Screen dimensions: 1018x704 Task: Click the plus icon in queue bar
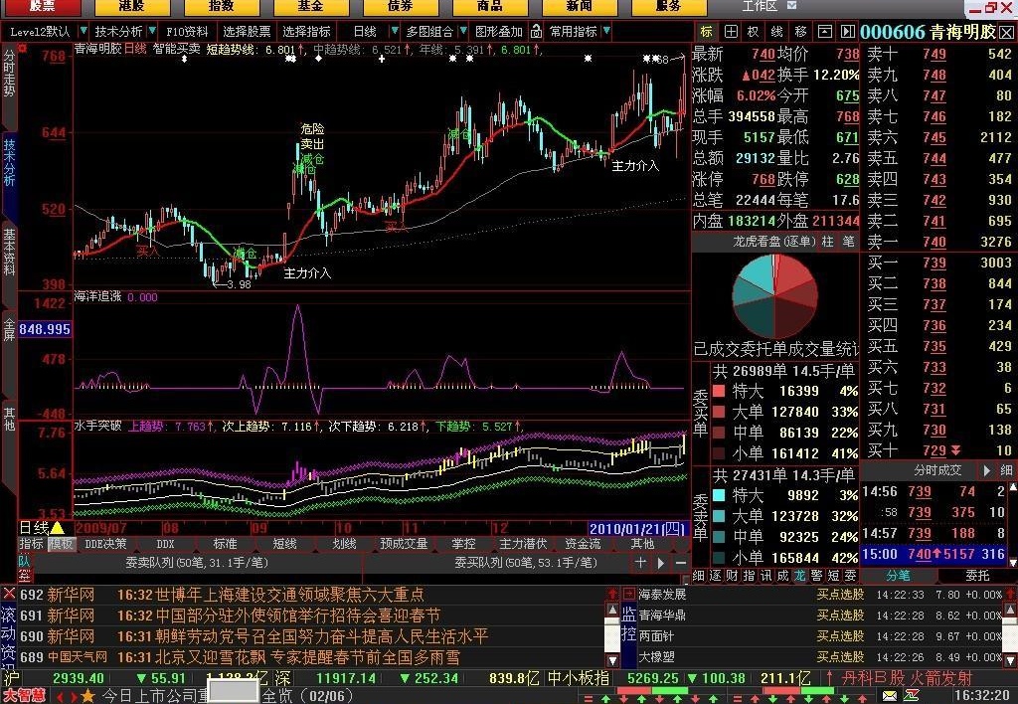pos(640,563)
